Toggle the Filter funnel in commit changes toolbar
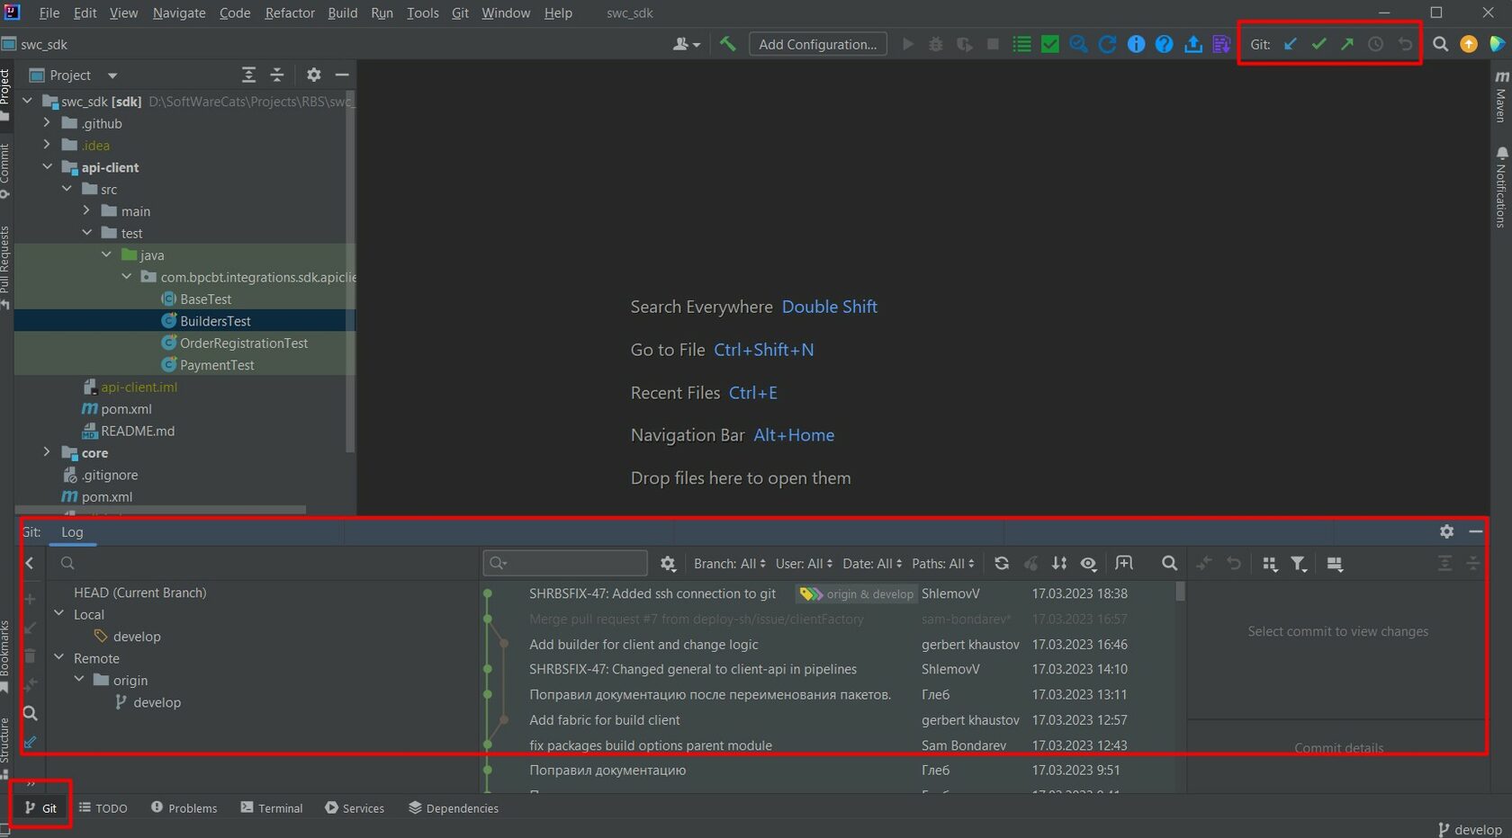The width and height of the screenshot is (1512, 838). pos(1298,564)
